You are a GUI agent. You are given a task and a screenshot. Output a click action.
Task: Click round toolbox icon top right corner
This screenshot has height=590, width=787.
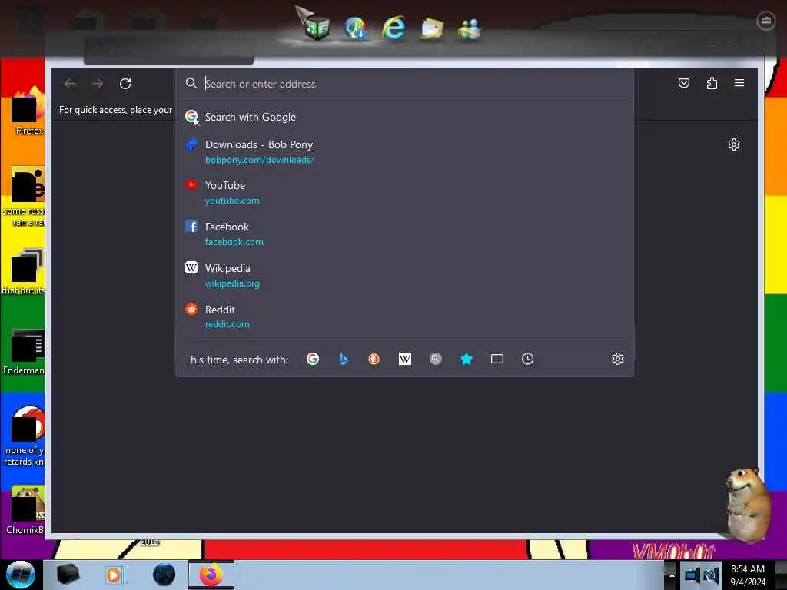click(x=765, y=21)
